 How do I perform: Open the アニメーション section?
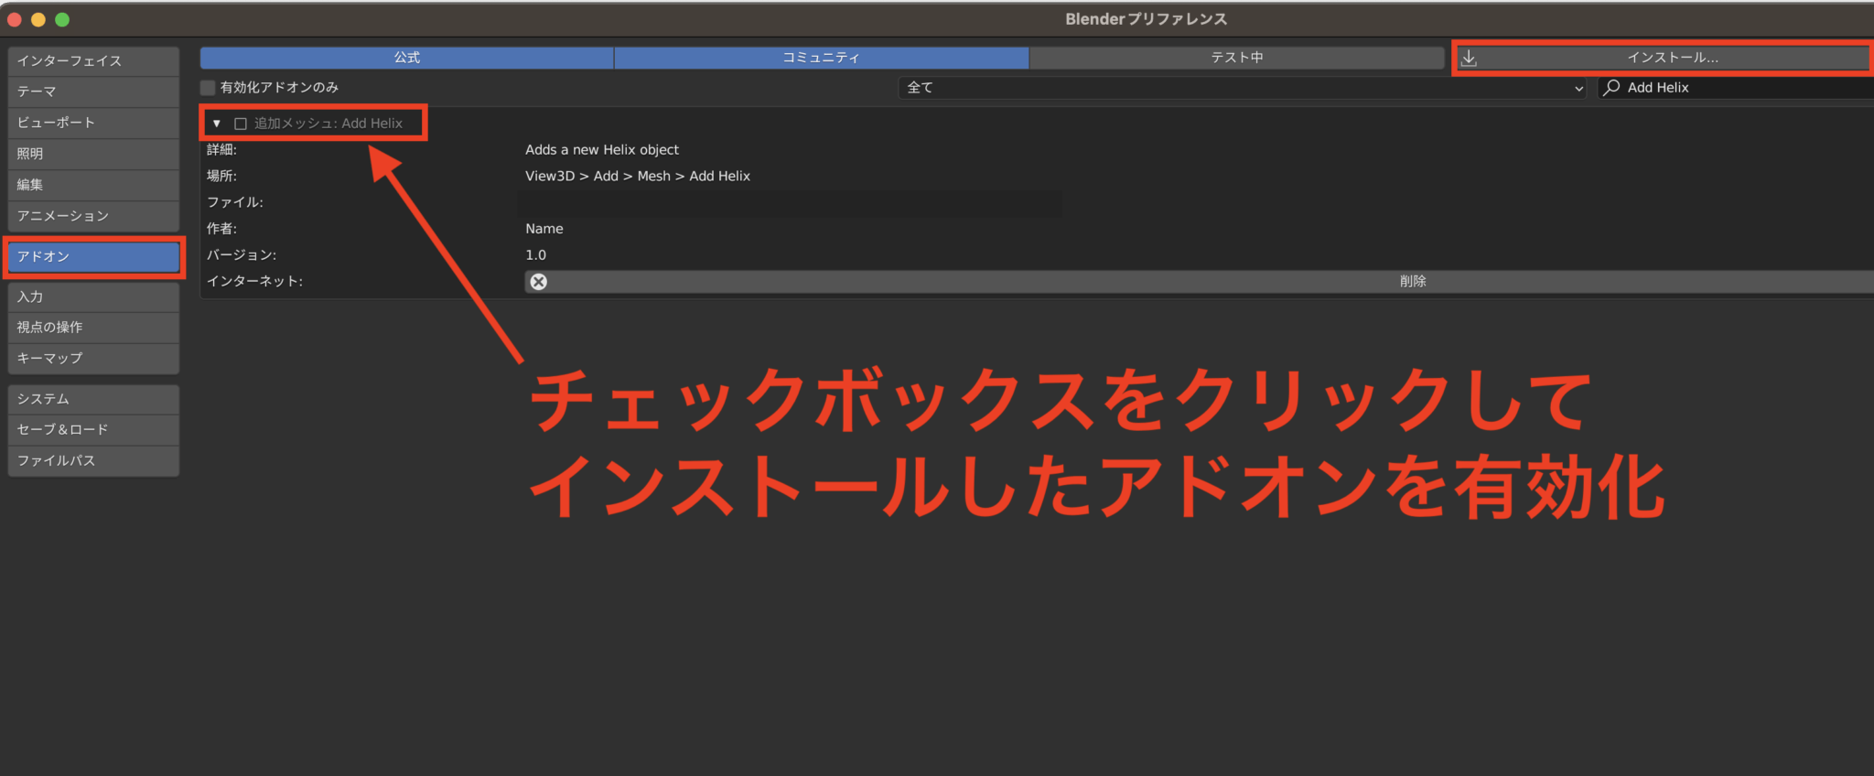[93, 216]
